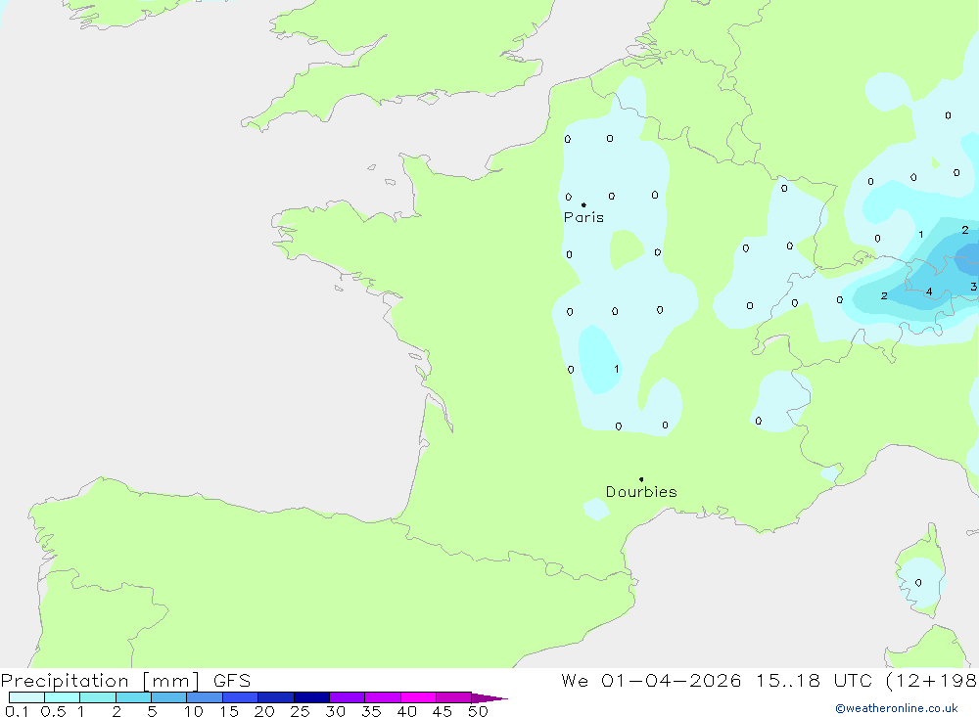The height and width of the screenshot is (717, 979).
Task: Pick the legend swatch between 10 and 15
Action: pyautogui.click(x=205, y=698)
